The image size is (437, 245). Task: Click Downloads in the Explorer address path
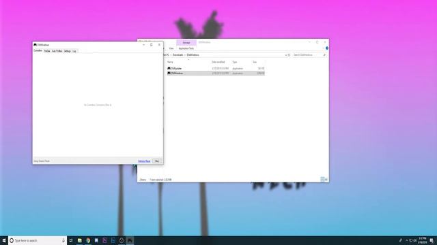pos(178,55)
